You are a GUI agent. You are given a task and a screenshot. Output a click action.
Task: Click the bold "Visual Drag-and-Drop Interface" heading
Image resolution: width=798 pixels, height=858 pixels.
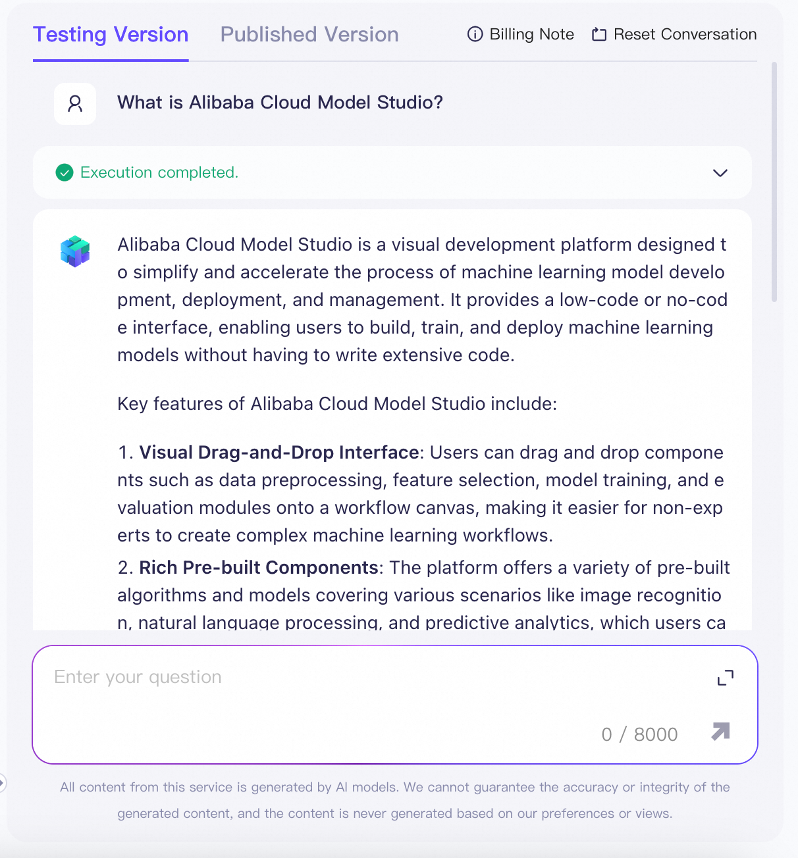(279, 453)
